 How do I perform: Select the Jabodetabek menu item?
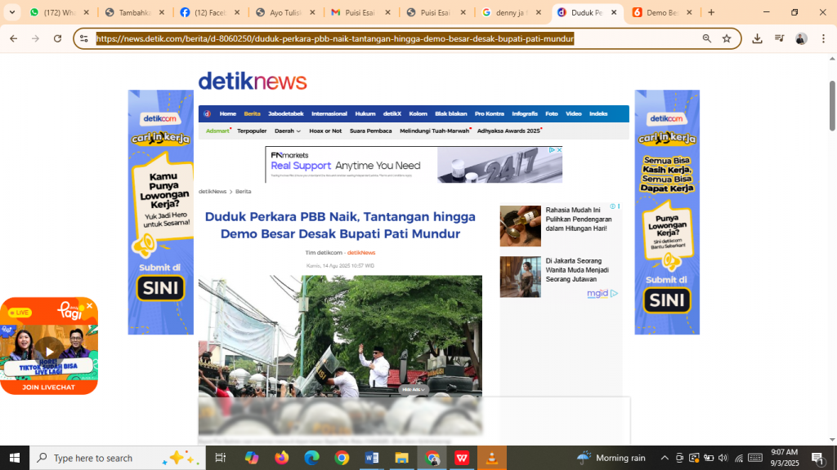click(x=285, y=113)
